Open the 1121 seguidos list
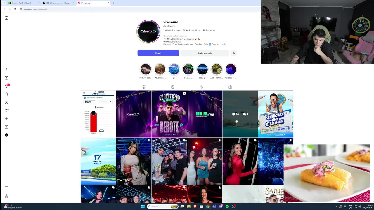 point(209,30)
